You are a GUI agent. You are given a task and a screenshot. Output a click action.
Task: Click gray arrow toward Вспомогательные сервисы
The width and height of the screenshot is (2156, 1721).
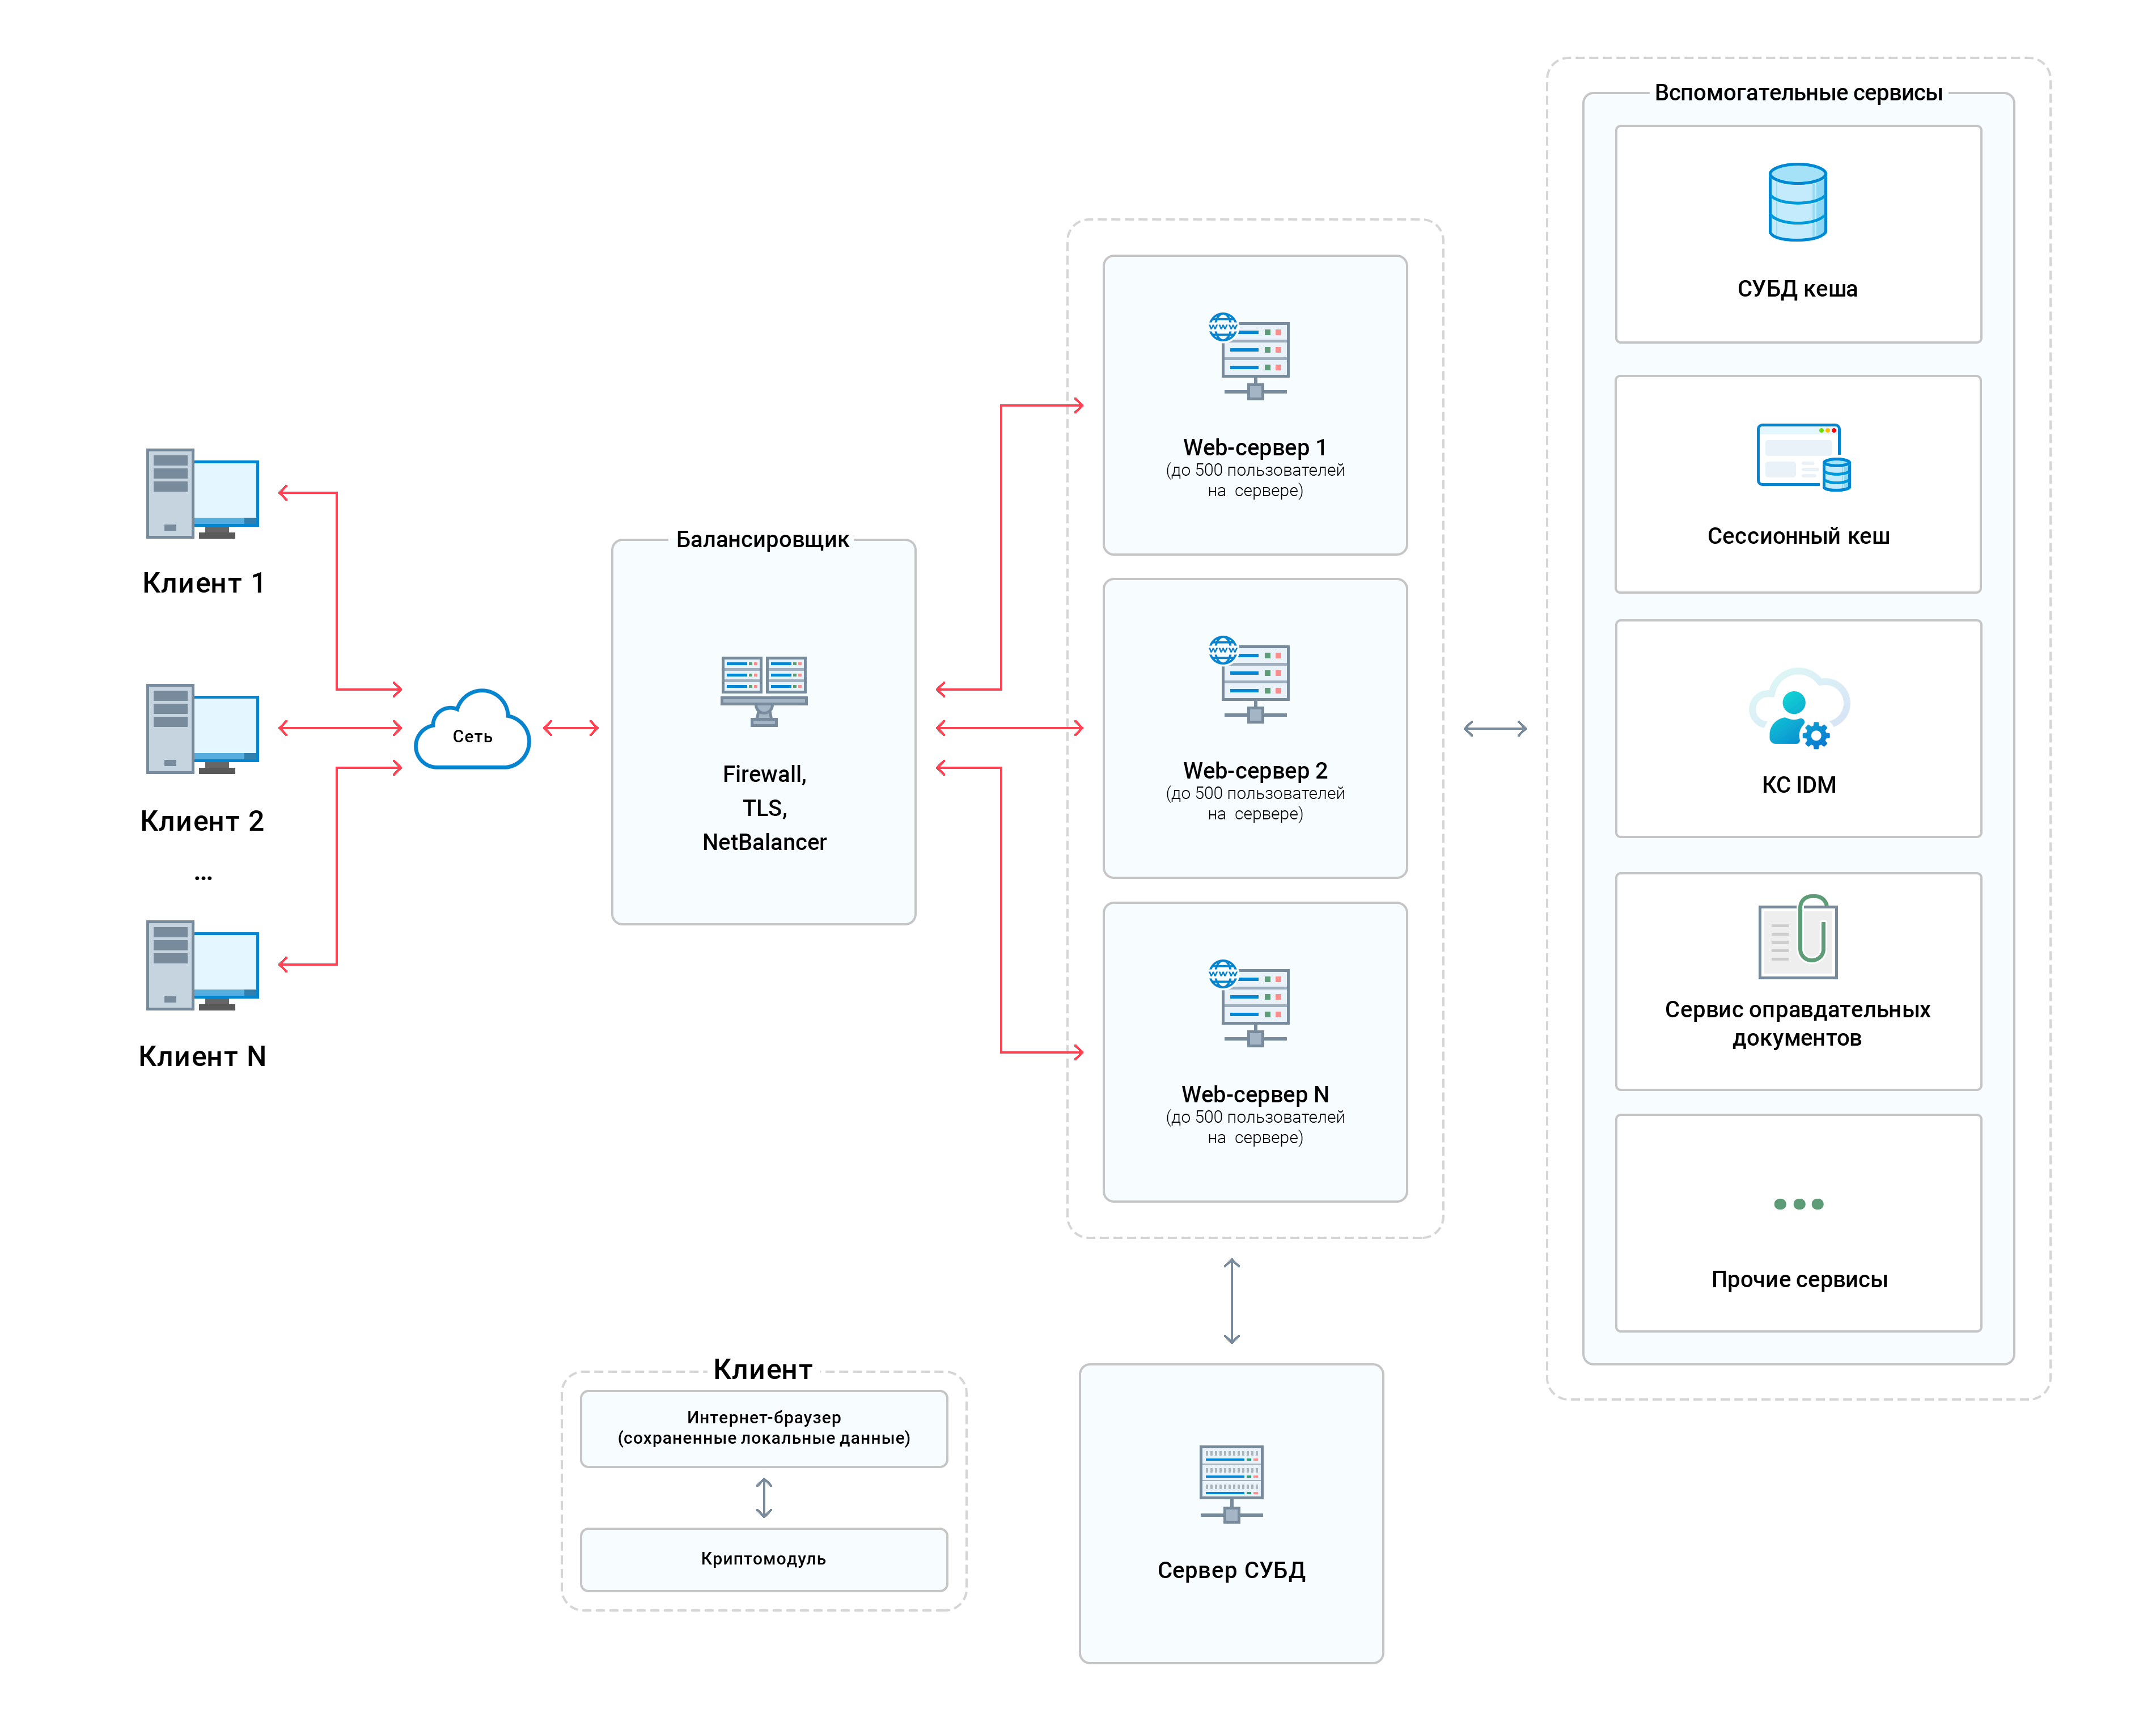click(x=1495, y=729)
